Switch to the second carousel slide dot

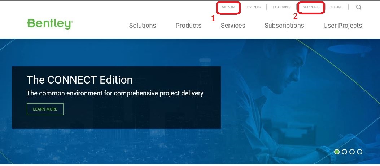click(x=344, y=152)
